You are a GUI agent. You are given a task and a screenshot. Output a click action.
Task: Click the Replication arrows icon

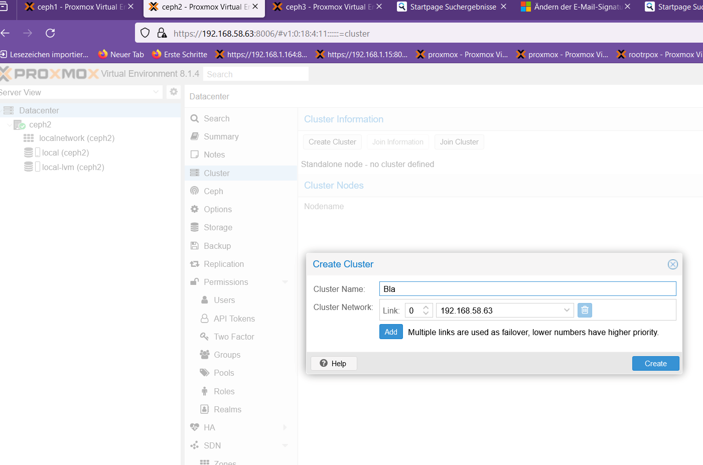click(195, 264)
